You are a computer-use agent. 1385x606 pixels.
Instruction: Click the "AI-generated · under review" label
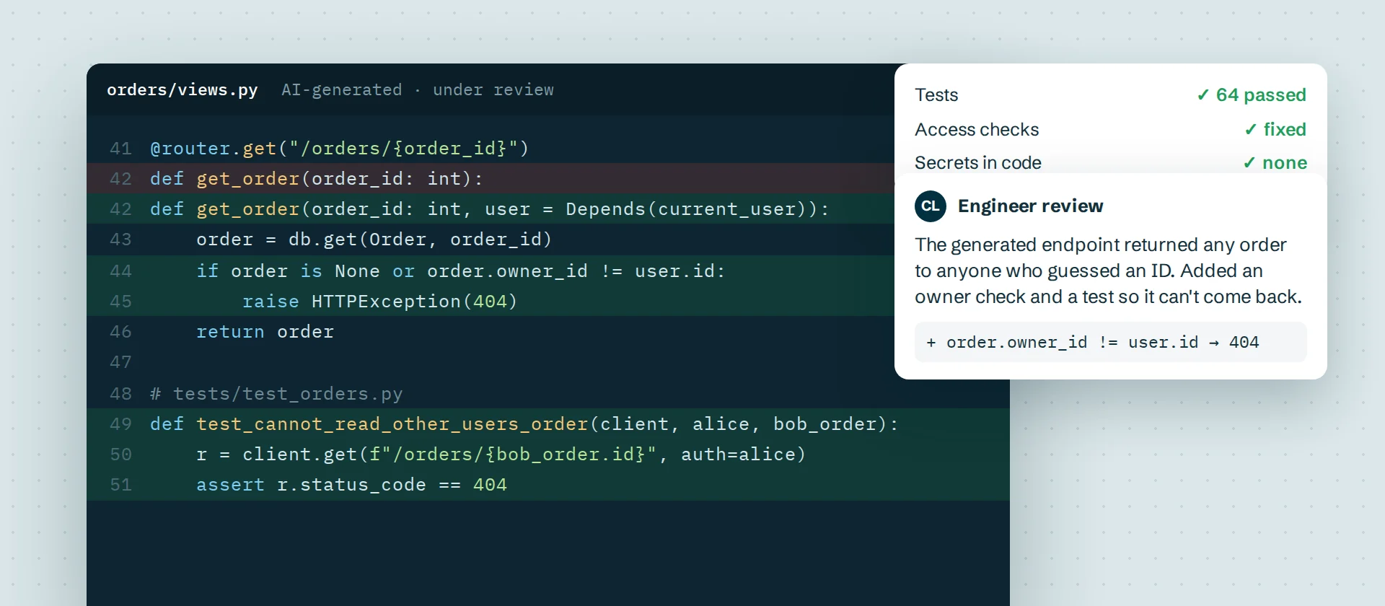coord(418,90)
